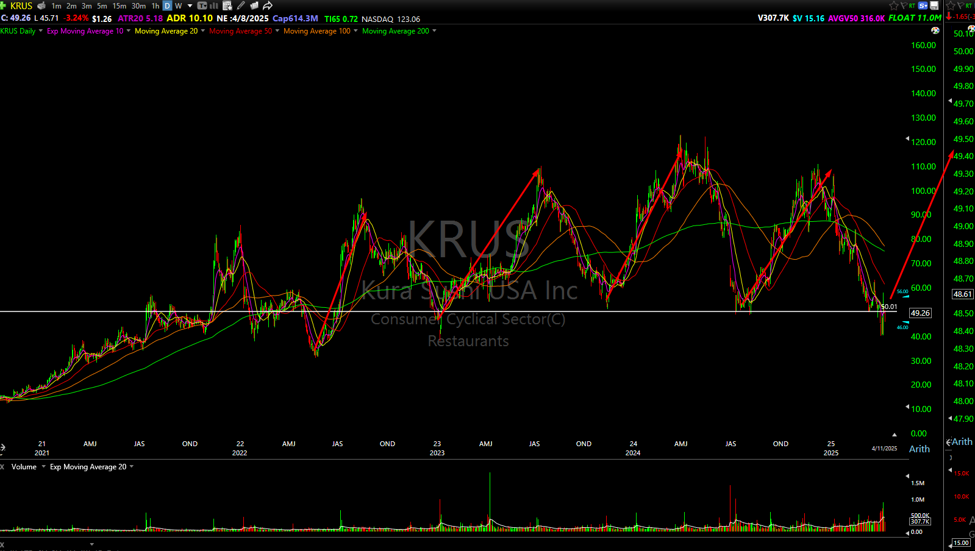
Task: Click the NE :4/8/2025 earnings date text
Action: pyautogui.click(x=243, y=19)
